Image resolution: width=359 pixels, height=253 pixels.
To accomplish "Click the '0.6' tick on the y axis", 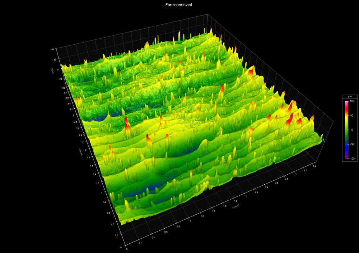I will [x=108, y=213].
